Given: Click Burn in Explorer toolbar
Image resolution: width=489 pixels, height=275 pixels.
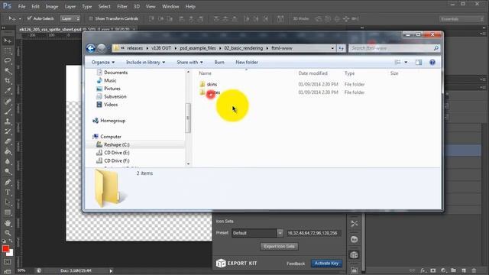Looking at the screenshot, I should click(x=219, y=63).
